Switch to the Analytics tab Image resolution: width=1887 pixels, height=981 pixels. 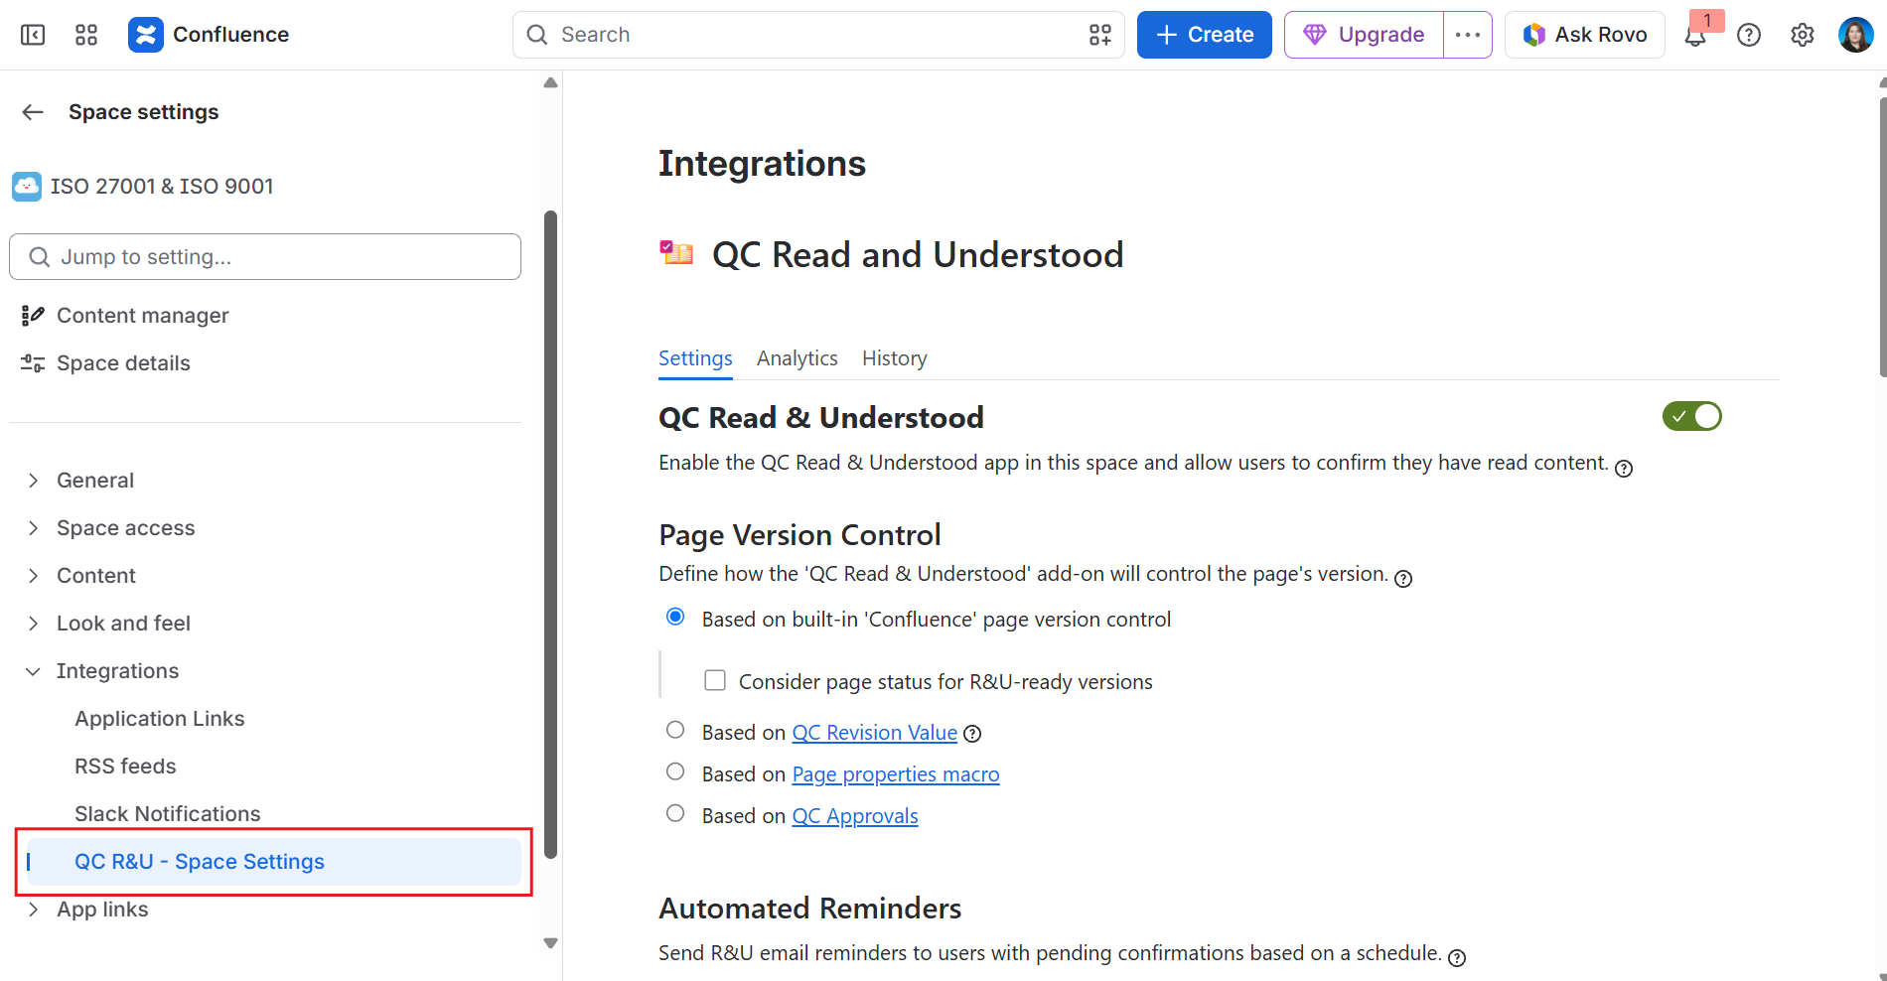(798, 358)
